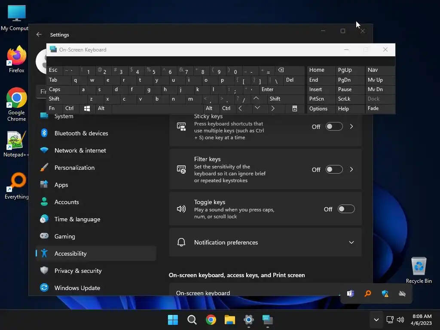Click Settings gear icon in taskbar
Image resolution: width=440 pixels, height=330 pixels.
[x=249, y=320]
